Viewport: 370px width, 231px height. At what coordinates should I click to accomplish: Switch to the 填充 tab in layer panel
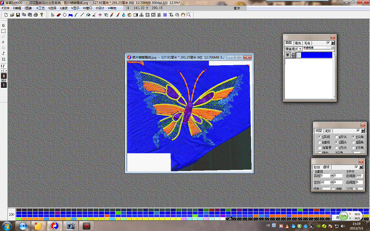(298, 43)
